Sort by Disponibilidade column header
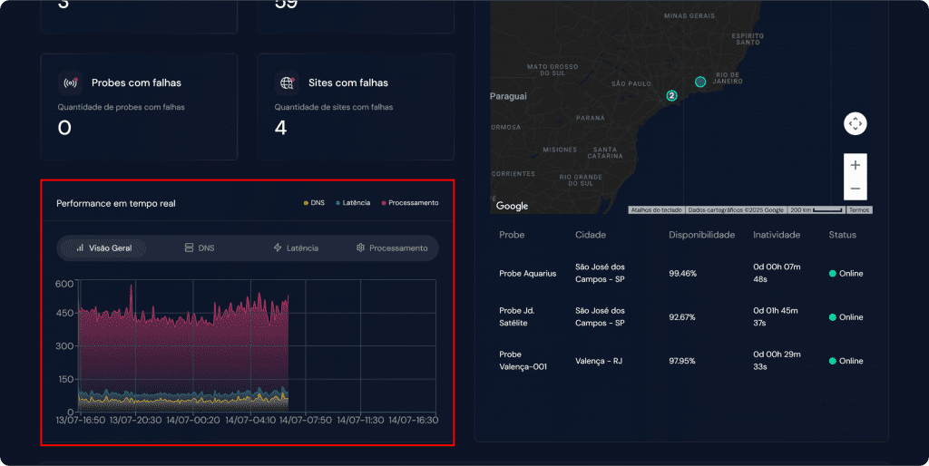 pos(702,235)
